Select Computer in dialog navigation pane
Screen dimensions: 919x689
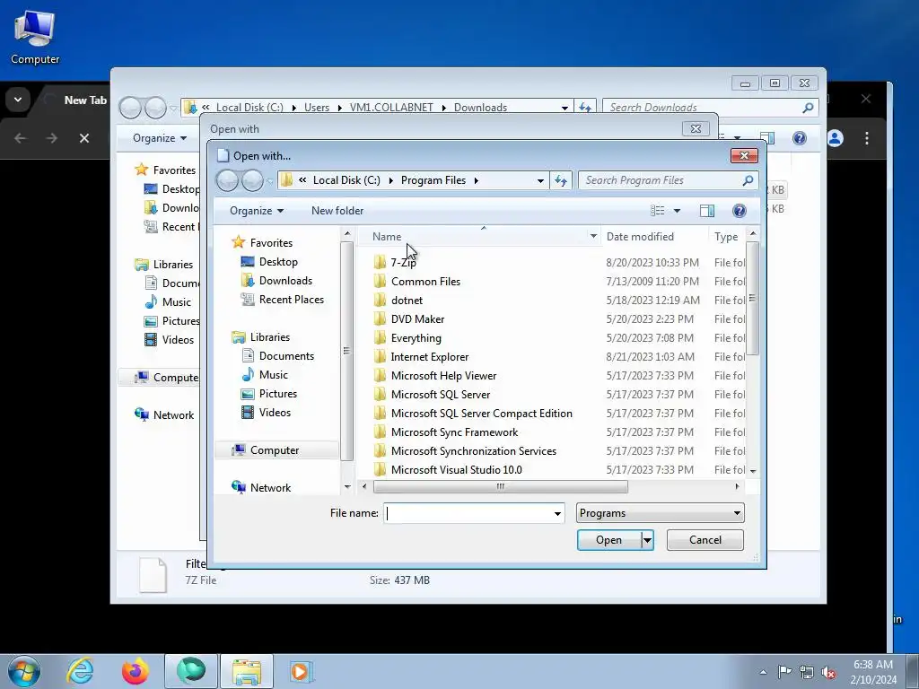coord(275,450)
